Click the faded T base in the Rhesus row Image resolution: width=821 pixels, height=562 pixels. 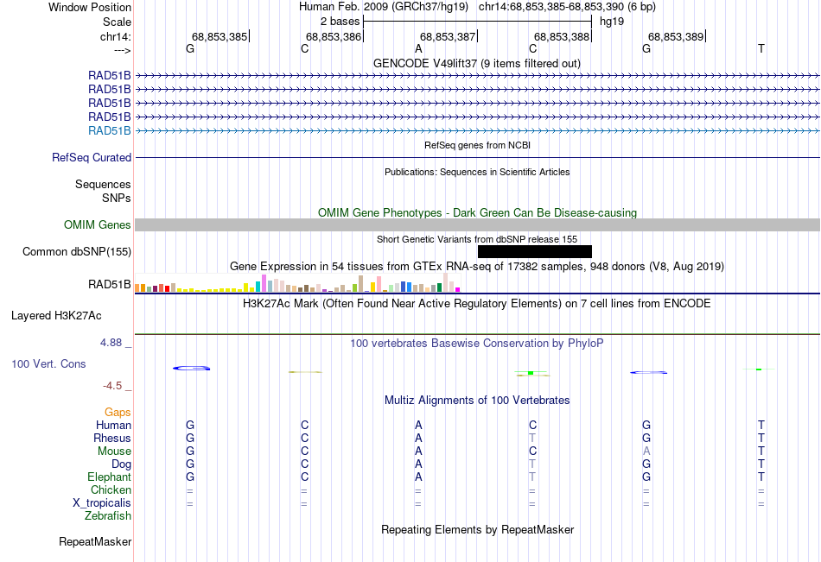coord(532,438)
